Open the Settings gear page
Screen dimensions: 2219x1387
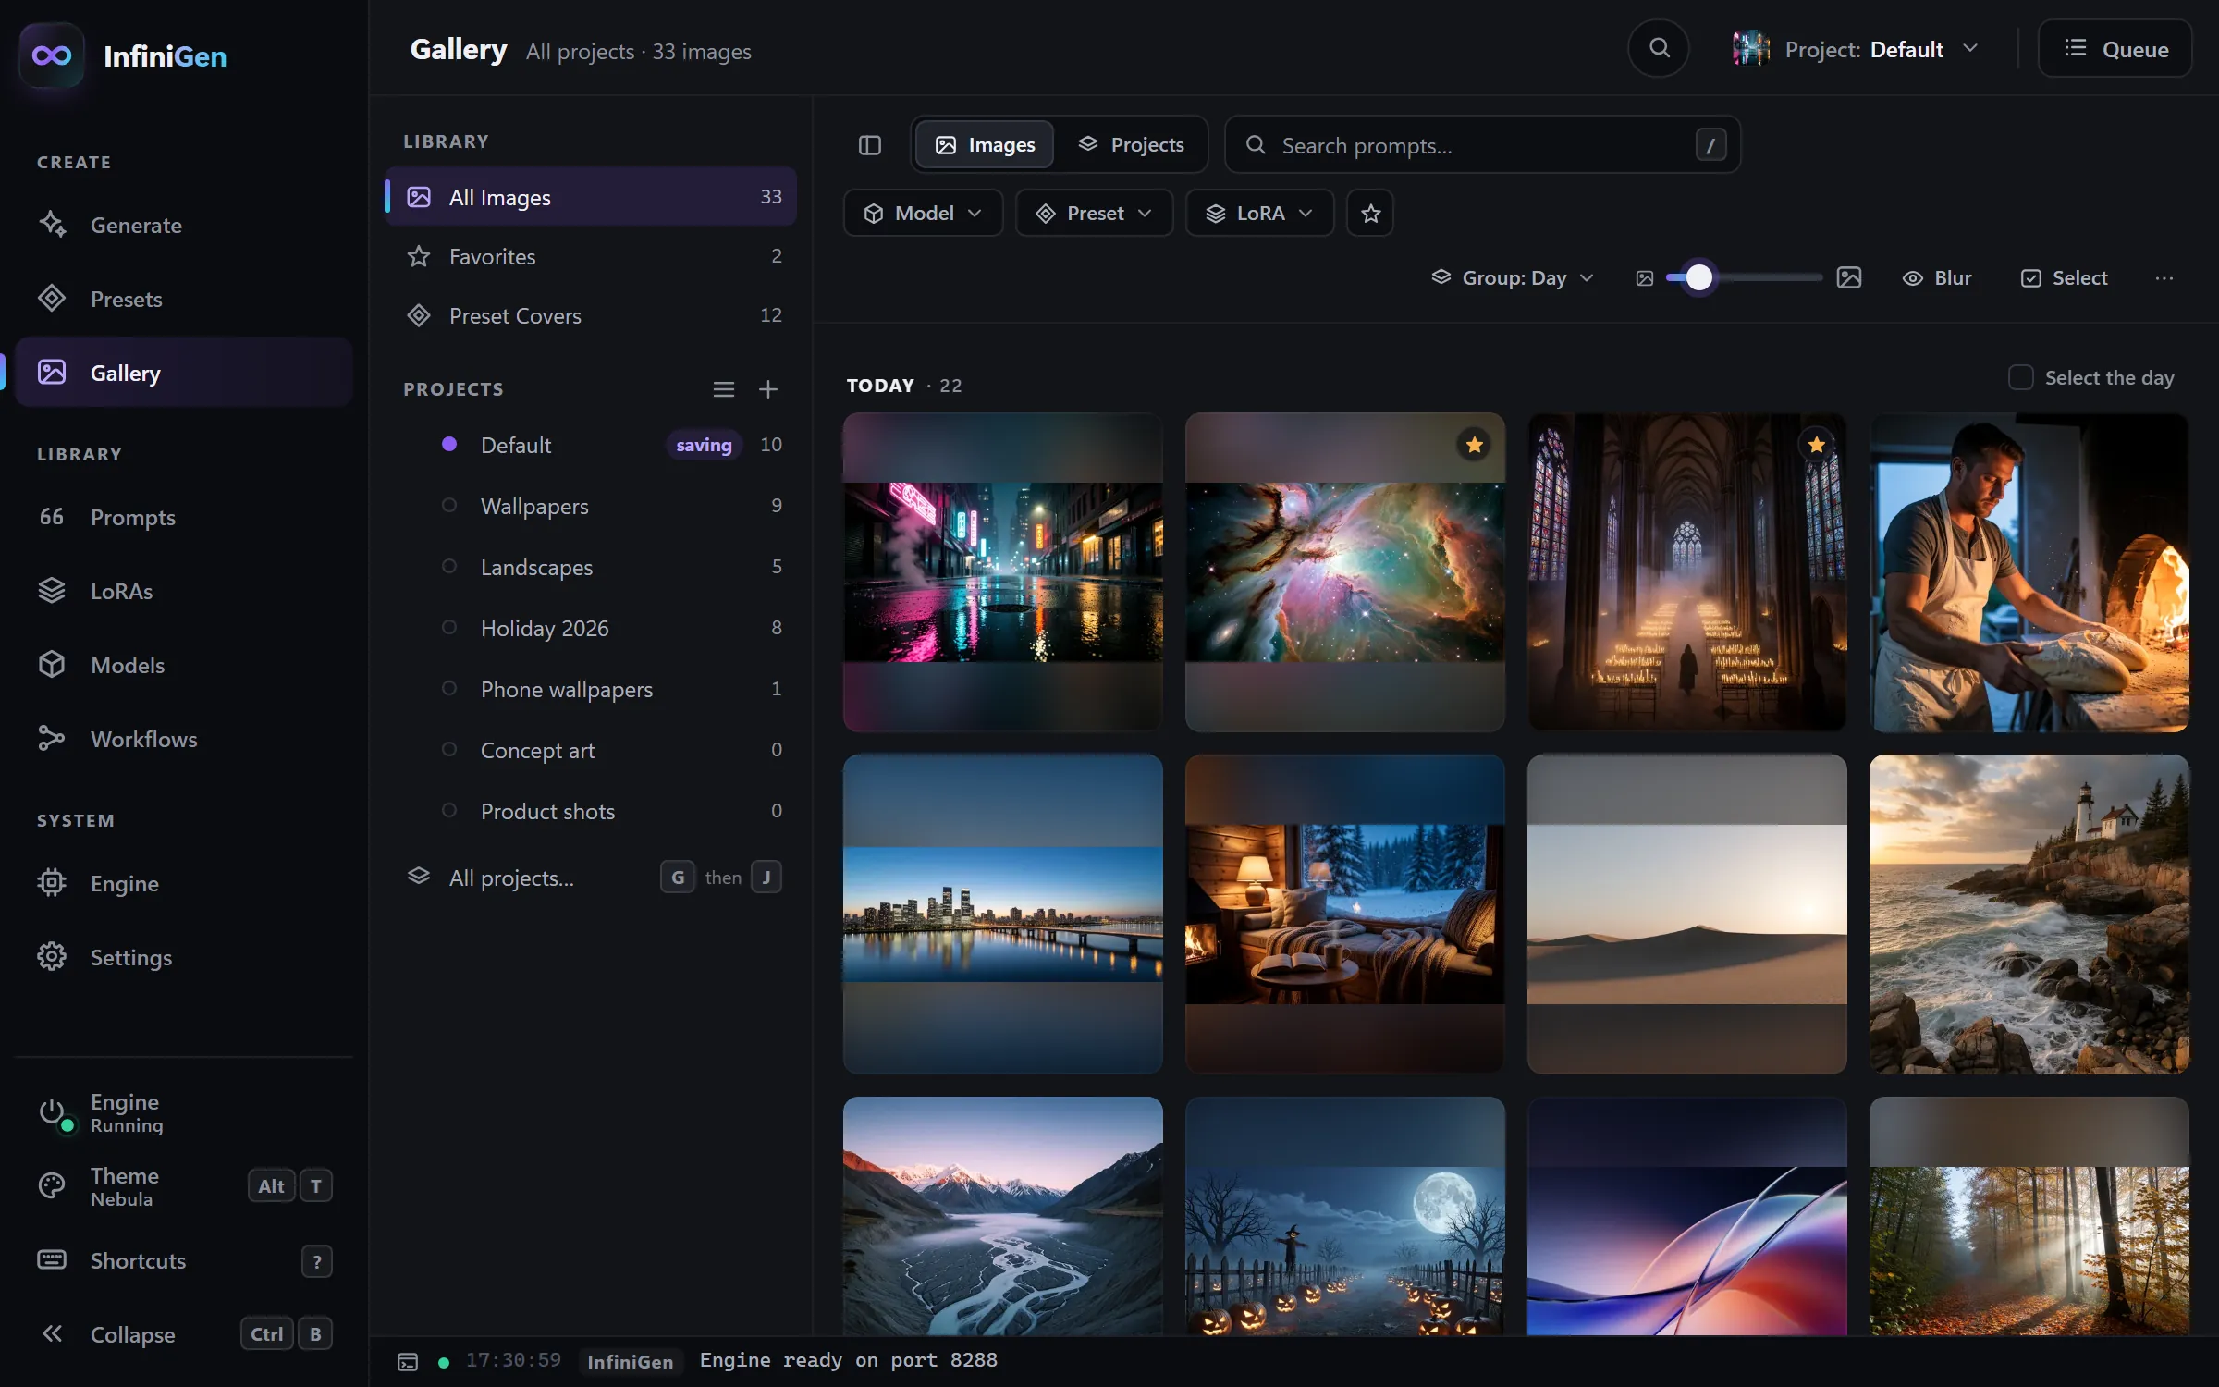click(x=184, y=957)
